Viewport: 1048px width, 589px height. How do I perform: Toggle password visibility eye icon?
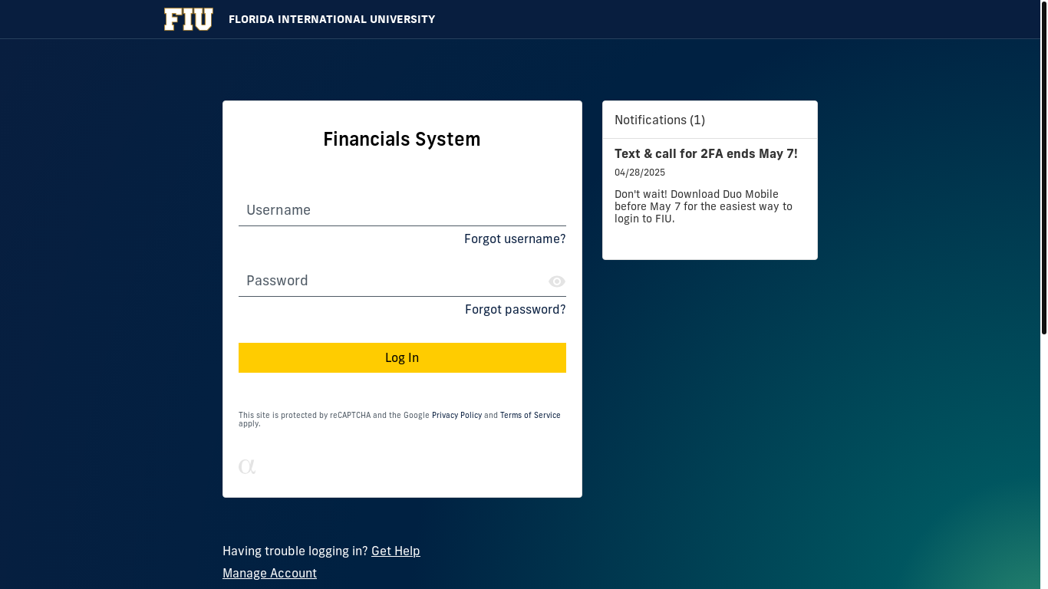pos(557,281)
